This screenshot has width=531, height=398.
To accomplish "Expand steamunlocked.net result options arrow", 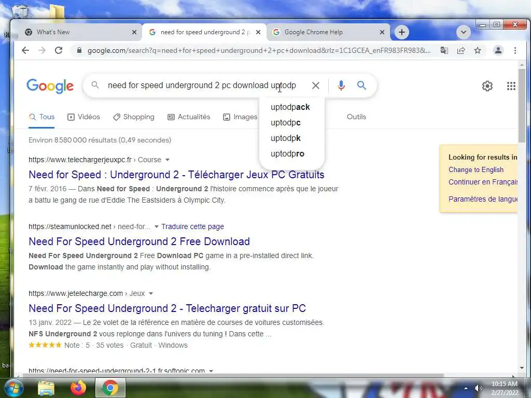I will (x=157, y=227).
